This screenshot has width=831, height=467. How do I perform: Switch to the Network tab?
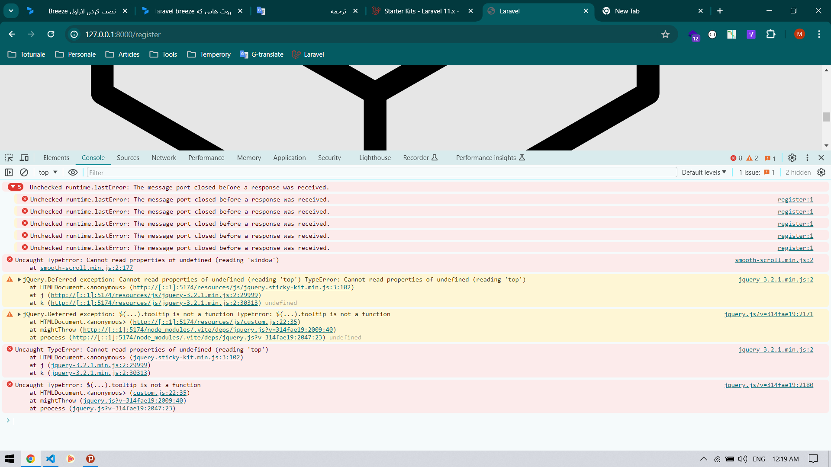coord(164,158)
